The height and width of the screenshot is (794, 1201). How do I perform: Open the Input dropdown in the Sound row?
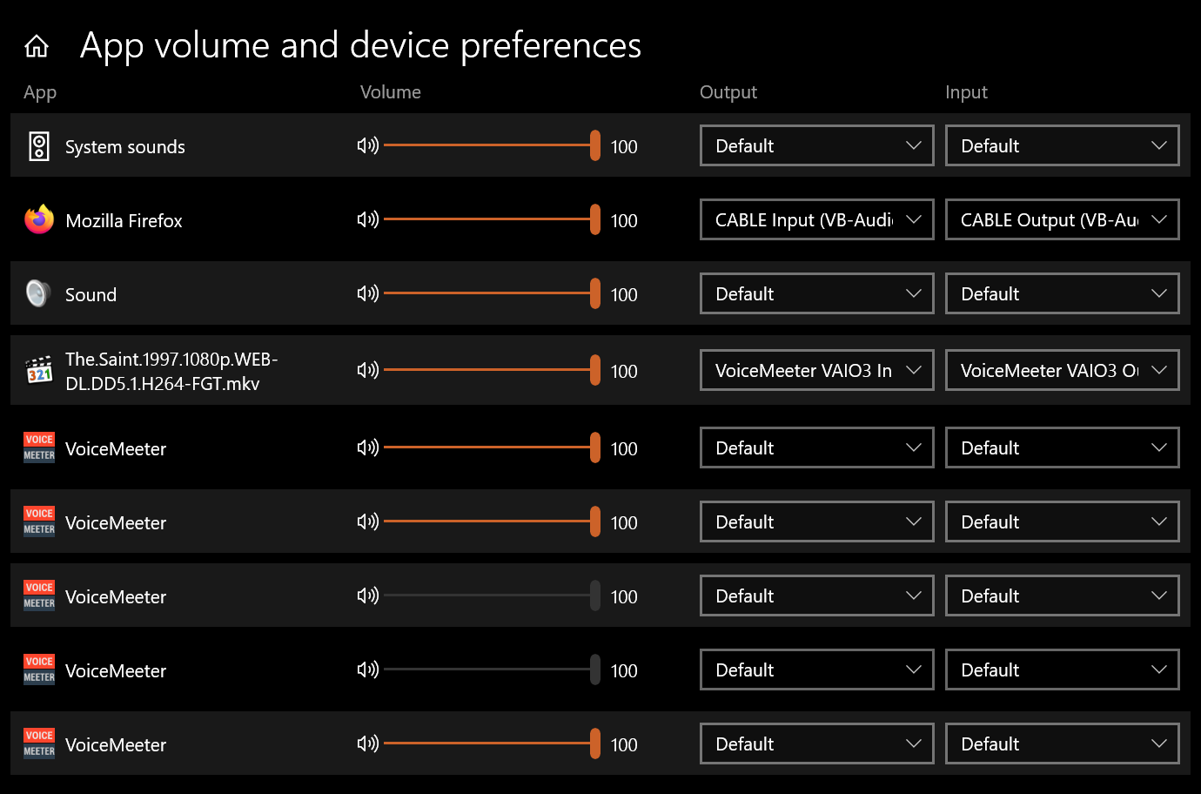1062,293
